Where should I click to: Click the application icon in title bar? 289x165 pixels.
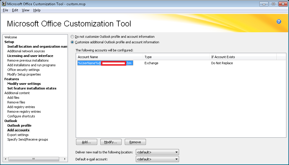point(4,4)
